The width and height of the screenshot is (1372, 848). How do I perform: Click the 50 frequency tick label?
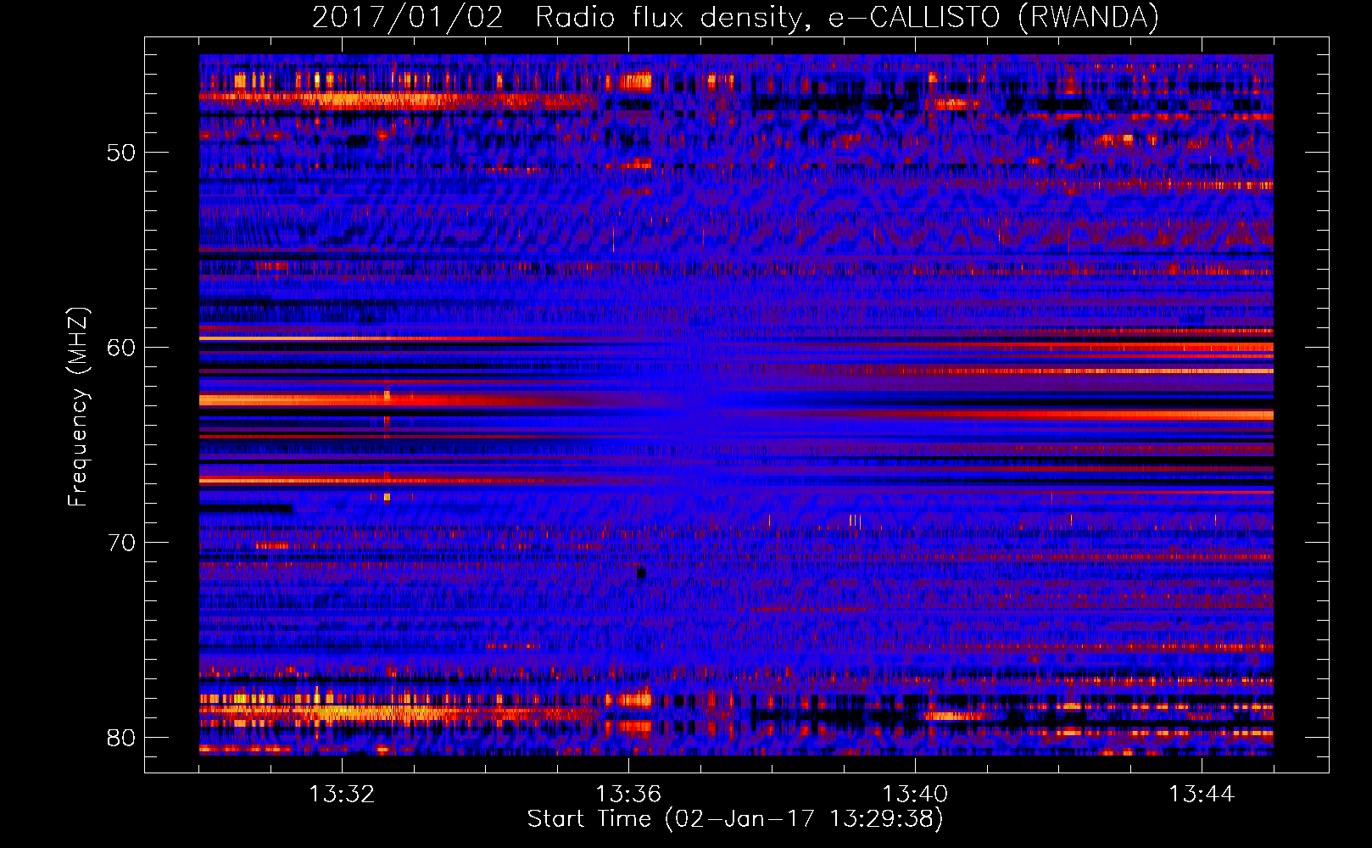pyautogui.click(x=121, y=153)
